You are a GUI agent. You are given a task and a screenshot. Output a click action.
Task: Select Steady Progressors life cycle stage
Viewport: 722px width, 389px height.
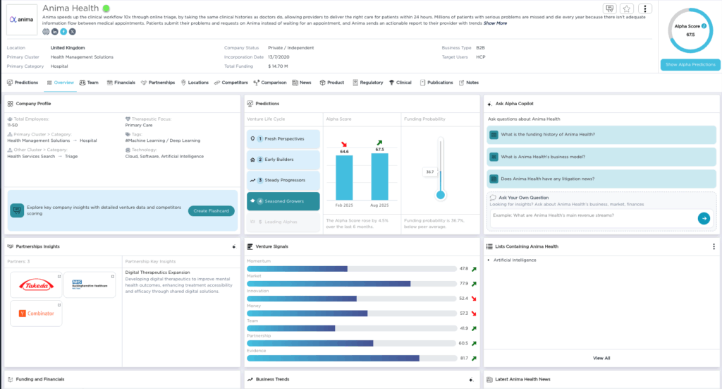[x=283, y=180]
